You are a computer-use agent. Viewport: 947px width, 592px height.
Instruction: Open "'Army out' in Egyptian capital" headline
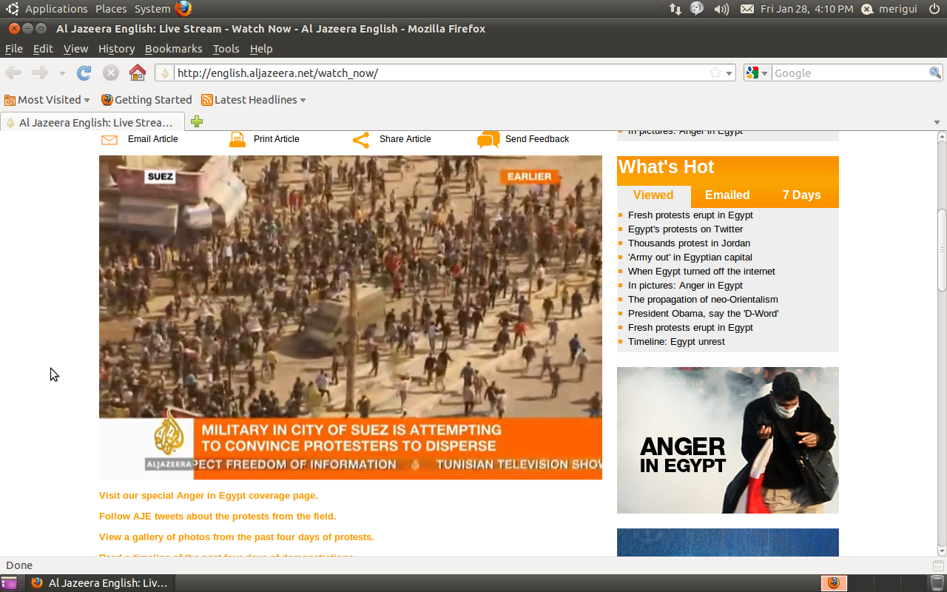click(x=690, y=258)
